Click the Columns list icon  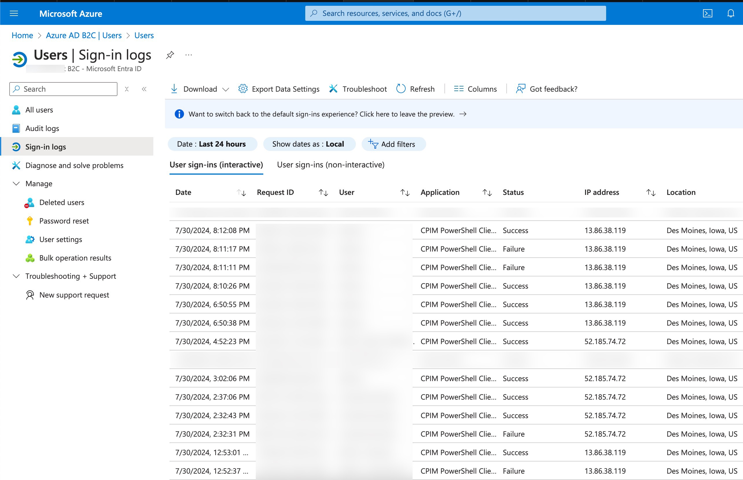tap(459, 89)
